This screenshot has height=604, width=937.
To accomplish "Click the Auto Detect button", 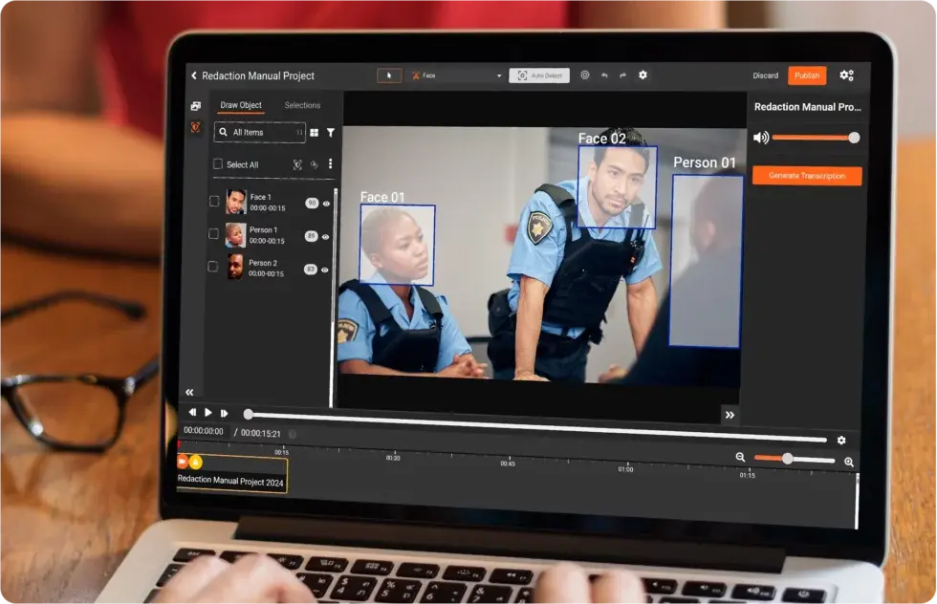I will coord(539,75).
